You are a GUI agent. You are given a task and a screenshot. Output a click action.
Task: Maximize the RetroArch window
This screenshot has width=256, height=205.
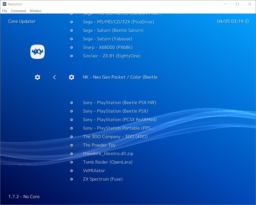click(x=237, y=4)
